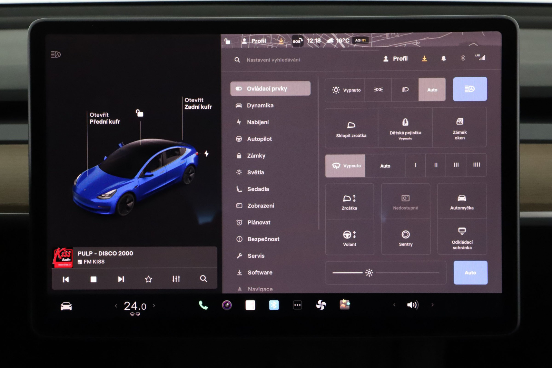Select Nabíjení in settings sidebar
The image size is (552, 368).
258,122
